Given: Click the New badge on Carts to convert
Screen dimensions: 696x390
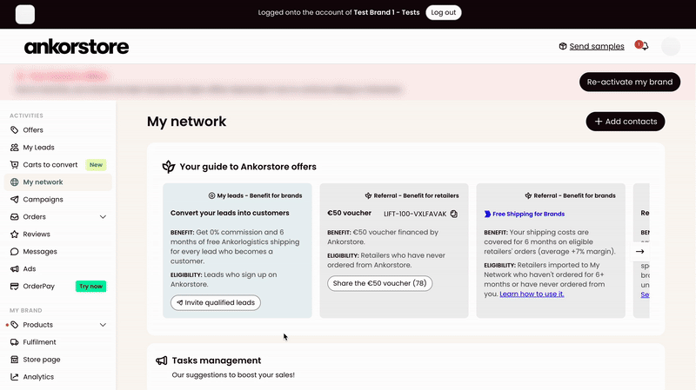Looking at the screenshot, I should (x=96, y=165).
